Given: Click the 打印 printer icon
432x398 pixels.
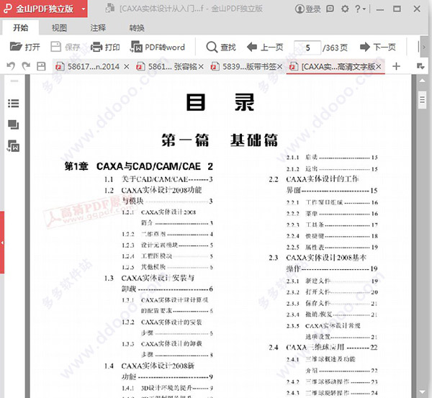Looking at the screenshot, I should click(x=96, y=47).
